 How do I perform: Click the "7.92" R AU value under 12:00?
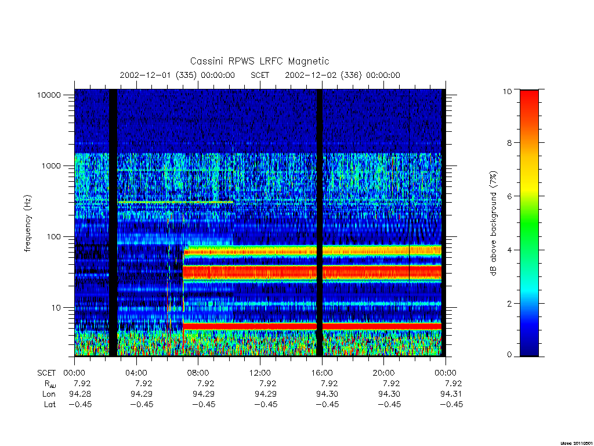point(267,383)
